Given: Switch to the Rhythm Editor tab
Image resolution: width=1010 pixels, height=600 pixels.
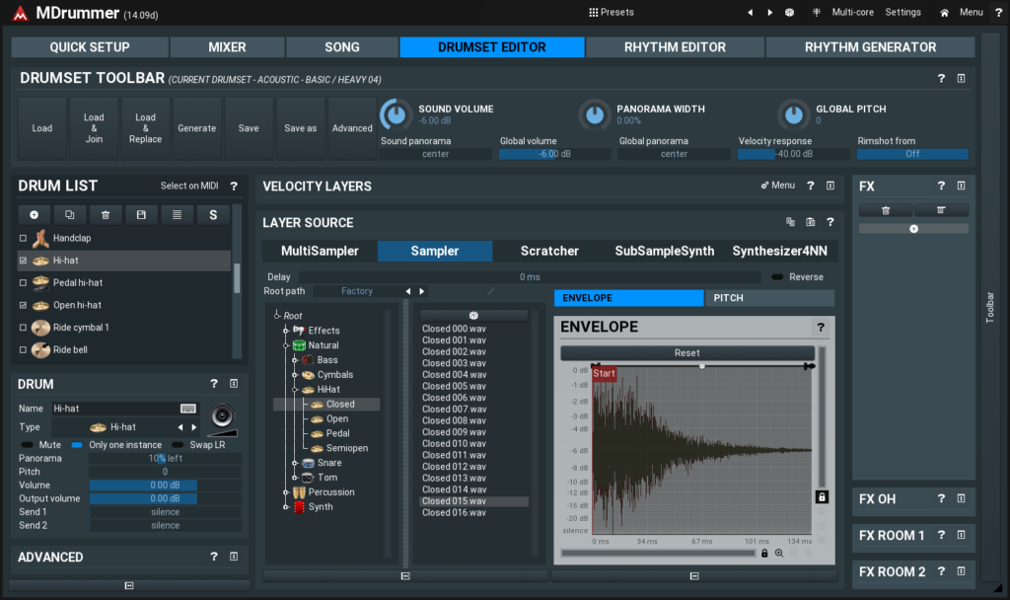Looking at the screenshot, I should [675, 47].
